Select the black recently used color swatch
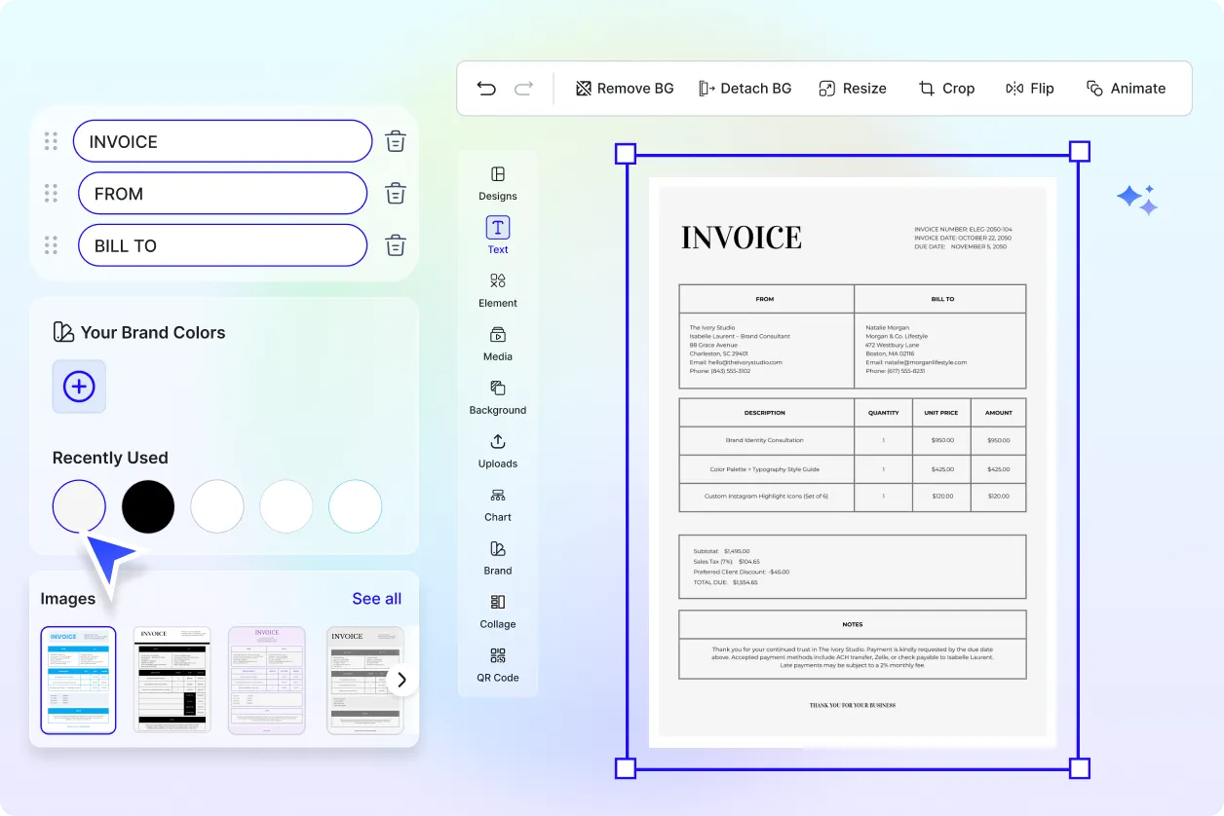This screenshot has width=1224, height=816. point(147,506)
